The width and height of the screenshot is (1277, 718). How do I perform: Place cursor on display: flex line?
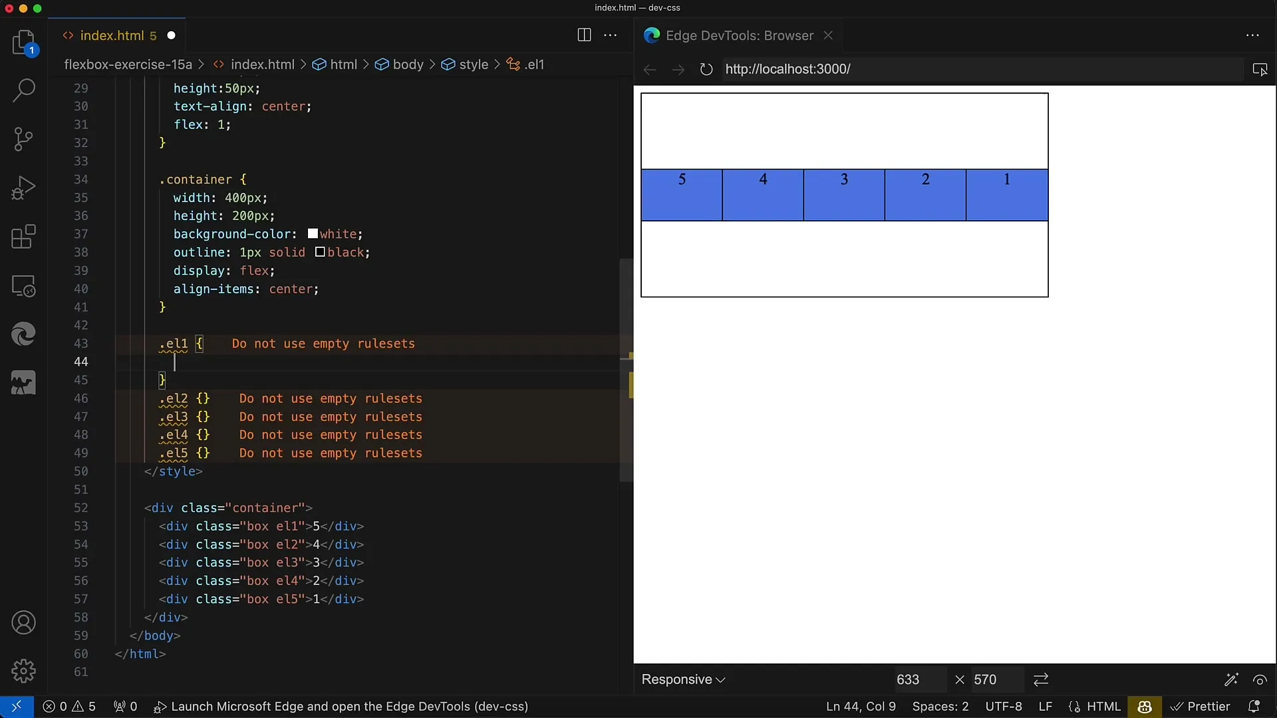click(224, 271)
